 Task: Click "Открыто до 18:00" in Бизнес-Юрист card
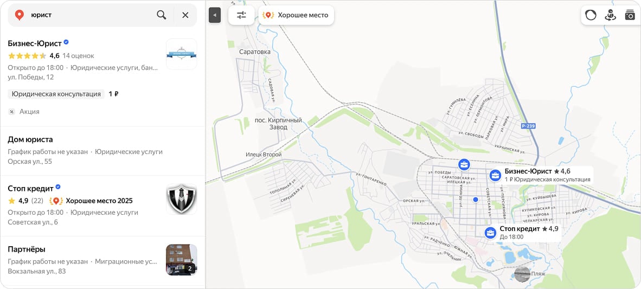[x=36, y=67]
